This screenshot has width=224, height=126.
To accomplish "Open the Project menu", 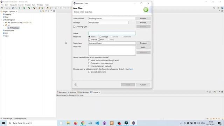I will click(28, 5).
